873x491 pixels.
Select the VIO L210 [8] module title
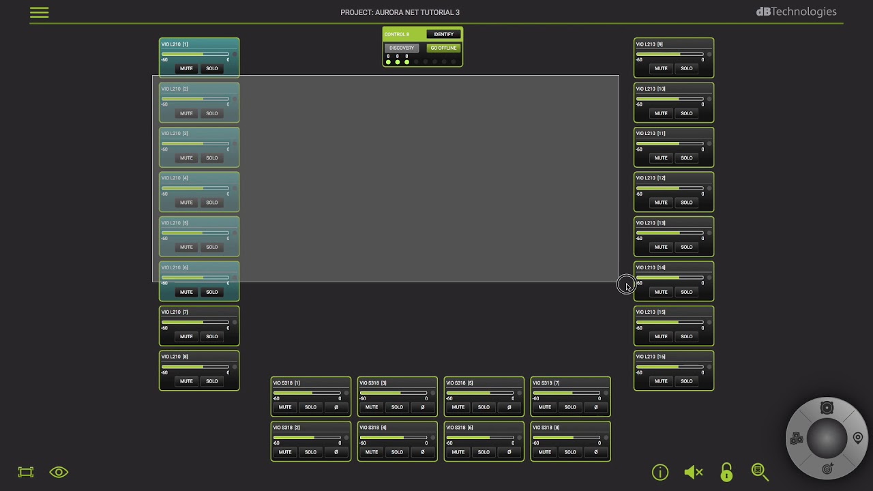(x=175, y=357)
